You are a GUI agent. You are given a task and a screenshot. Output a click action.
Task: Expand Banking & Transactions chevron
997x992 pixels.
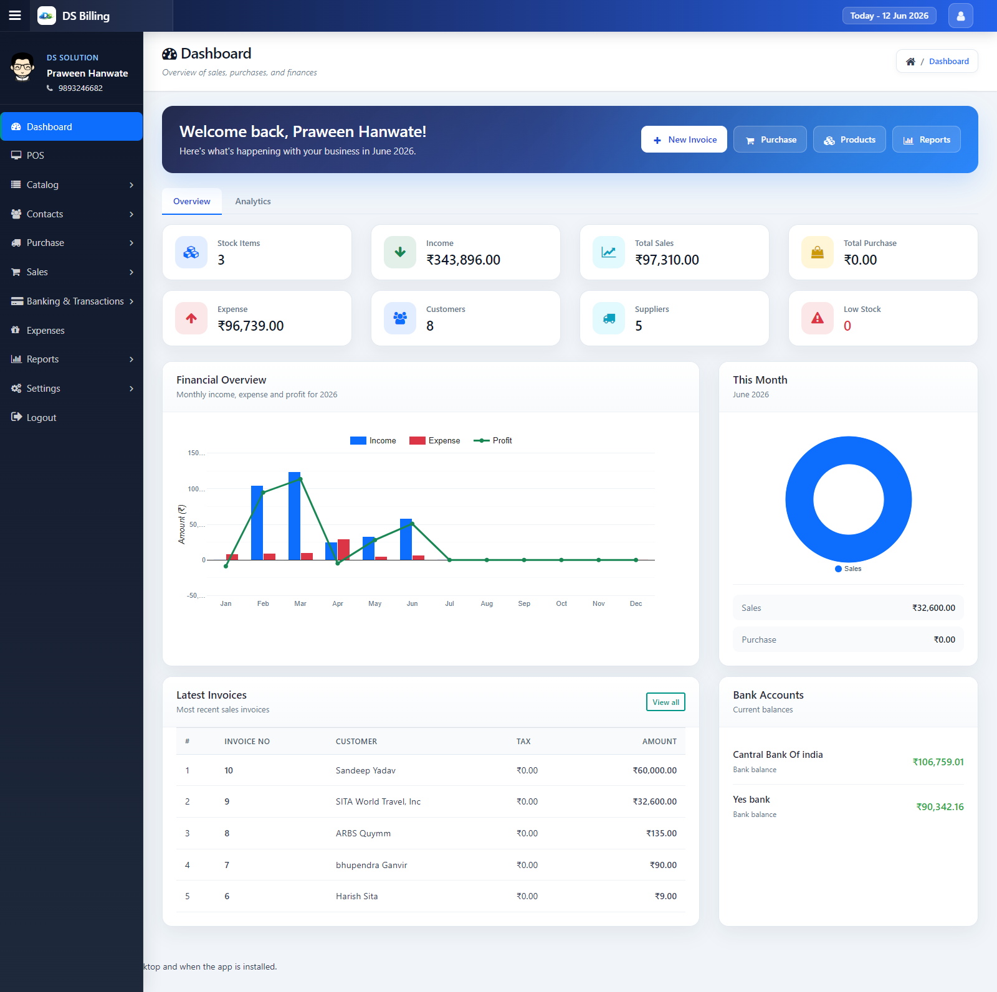coord(131,301)
